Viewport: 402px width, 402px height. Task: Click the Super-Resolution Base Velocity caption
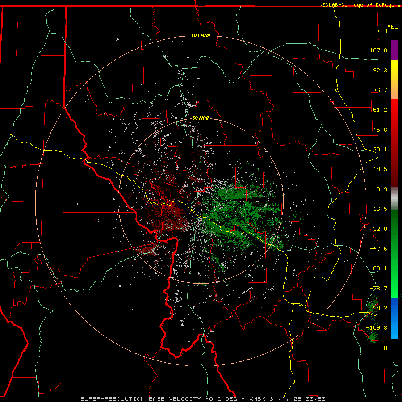coord(203,399)
